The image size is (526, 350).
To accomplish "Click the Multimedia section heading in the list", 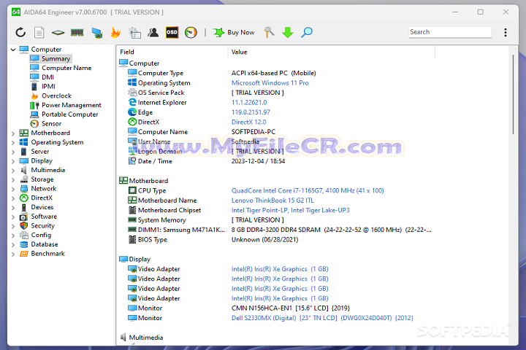I will tap(146, 338).
